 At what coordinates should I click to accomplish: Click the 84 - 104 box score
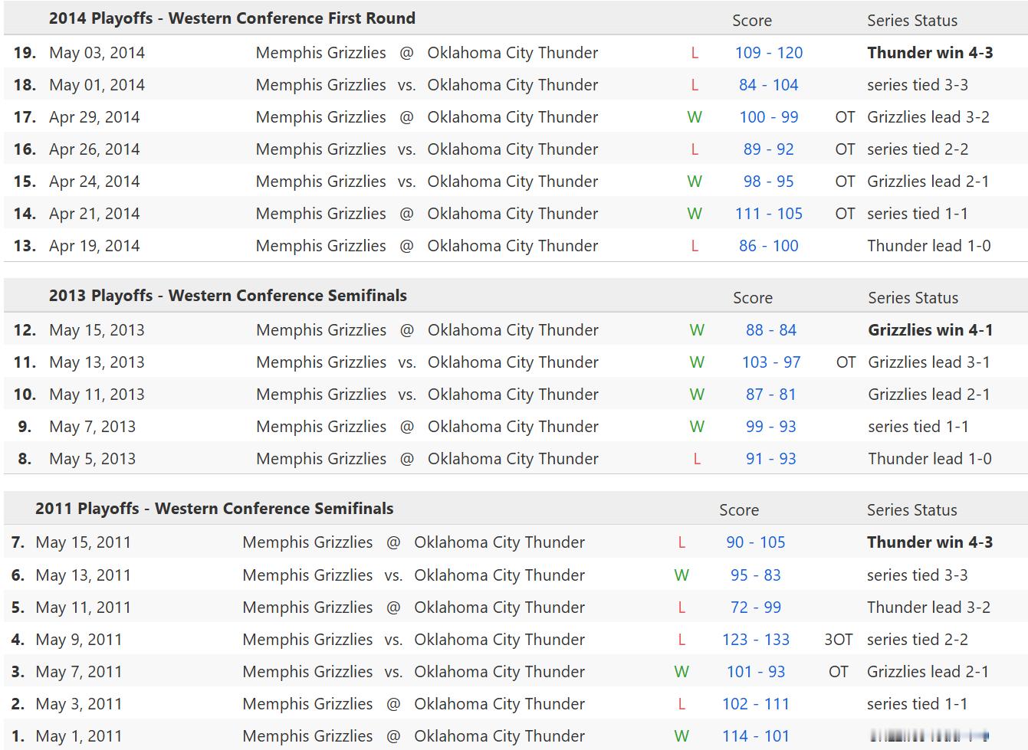pos(768,85)
